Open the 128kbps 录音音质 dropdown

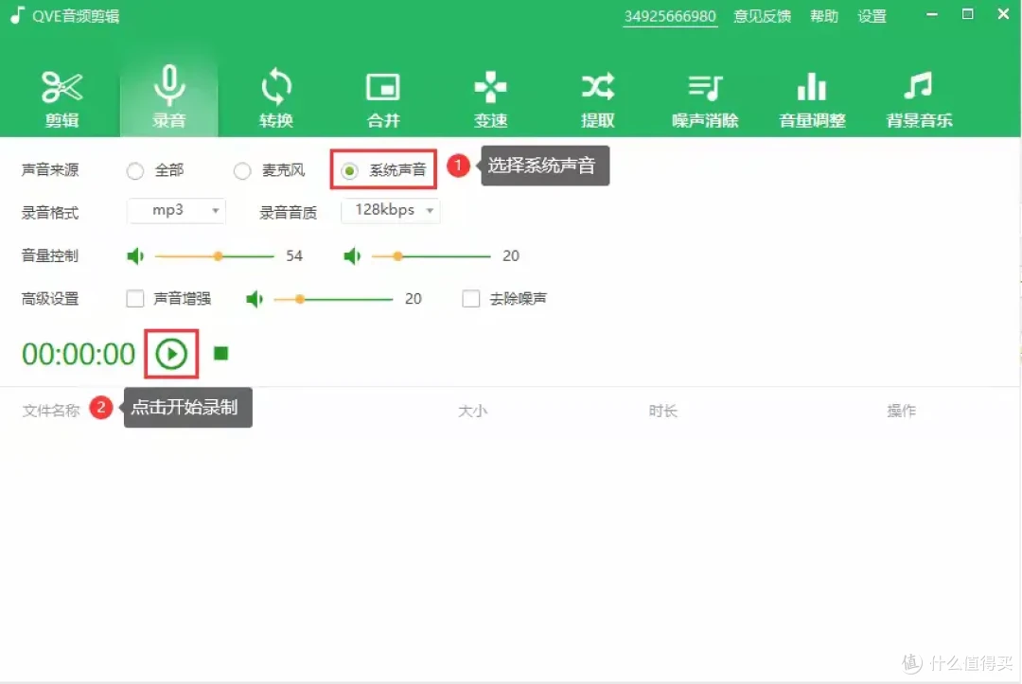point(391,210)
